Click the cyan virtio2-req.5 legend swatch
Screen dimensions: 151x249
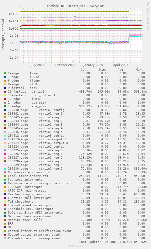point(5,169)
